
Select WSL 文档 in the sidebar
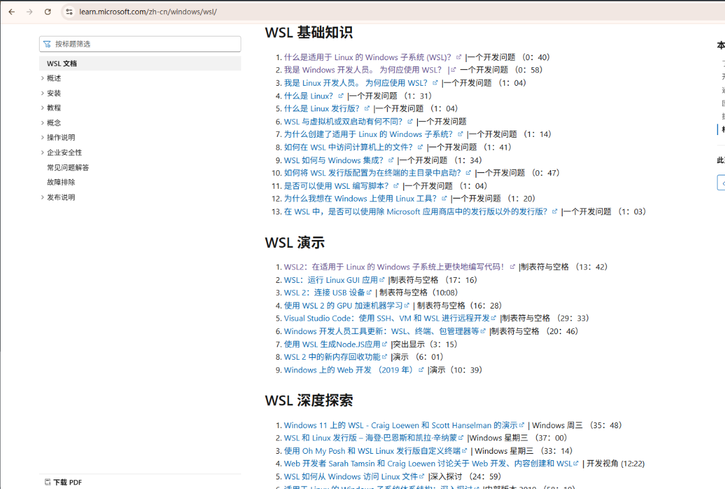[140, 63]
